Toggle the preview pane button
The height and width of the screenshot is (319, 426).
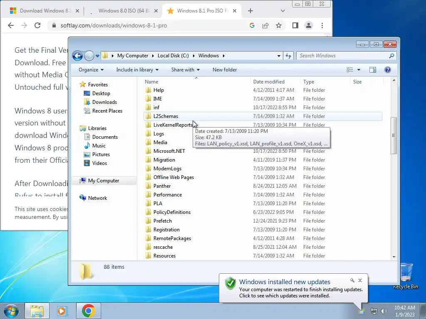[373, 70]
